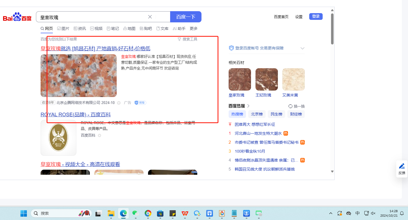Viewport: 408px width, 220px height.
Task: Open the 更多 search categories menu
Action: 194,29
